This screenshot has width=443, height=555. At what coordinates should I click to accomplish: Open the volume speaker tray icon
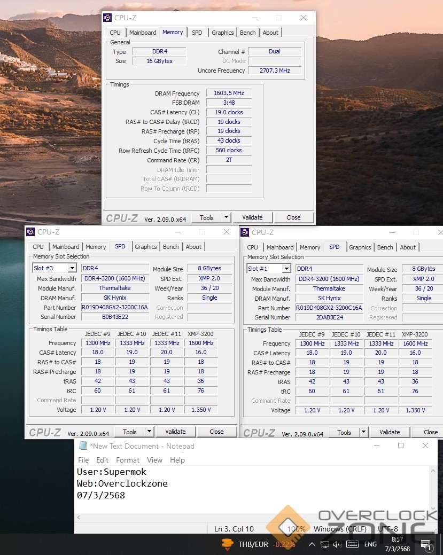337,544
